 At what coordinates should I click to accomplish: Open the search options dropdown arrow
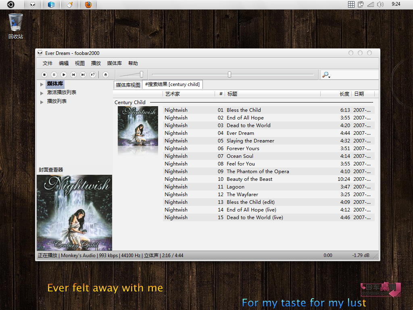329,77
